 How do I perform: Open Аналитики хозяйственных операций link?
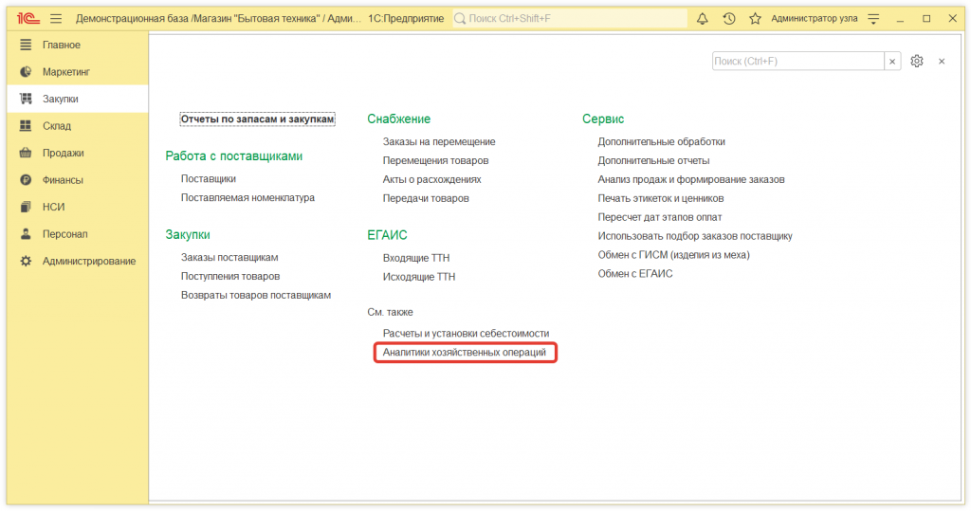pyautogui.click(x=465, y=353)
